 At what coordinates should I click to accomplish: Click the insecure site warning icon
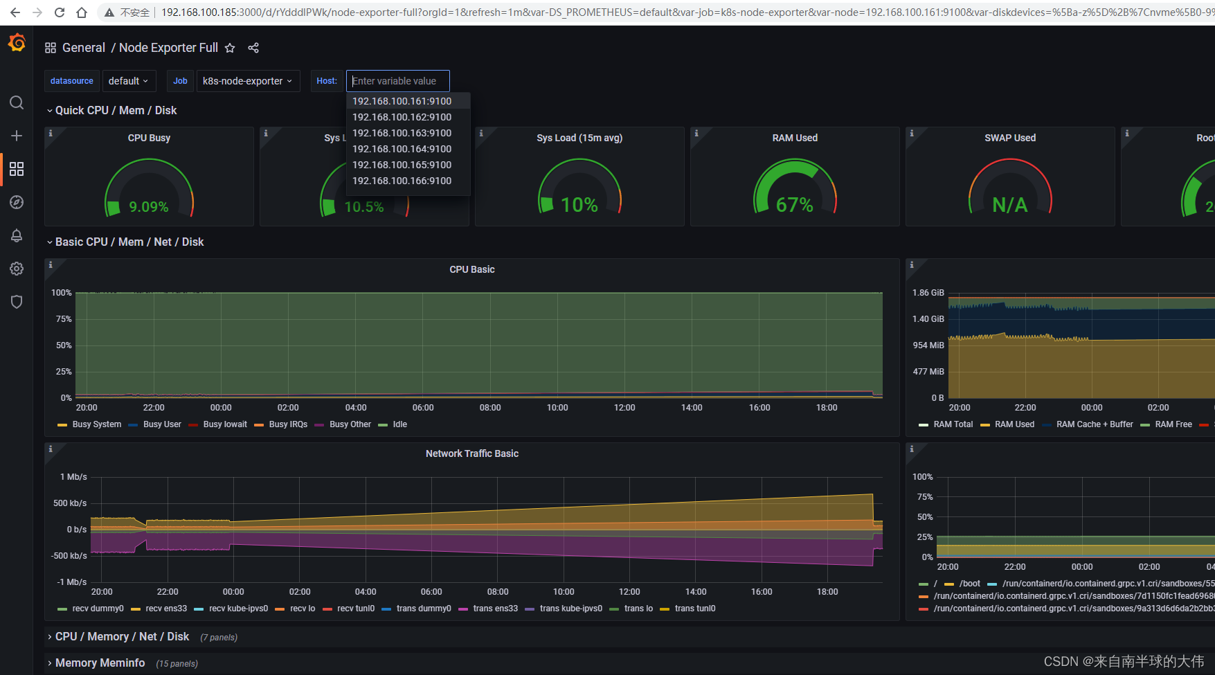[x=109, y=12]
